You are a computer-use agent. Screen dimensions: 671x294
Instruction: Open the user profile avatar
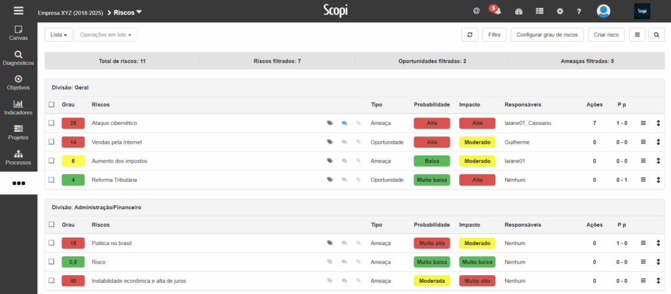(604, 11)
